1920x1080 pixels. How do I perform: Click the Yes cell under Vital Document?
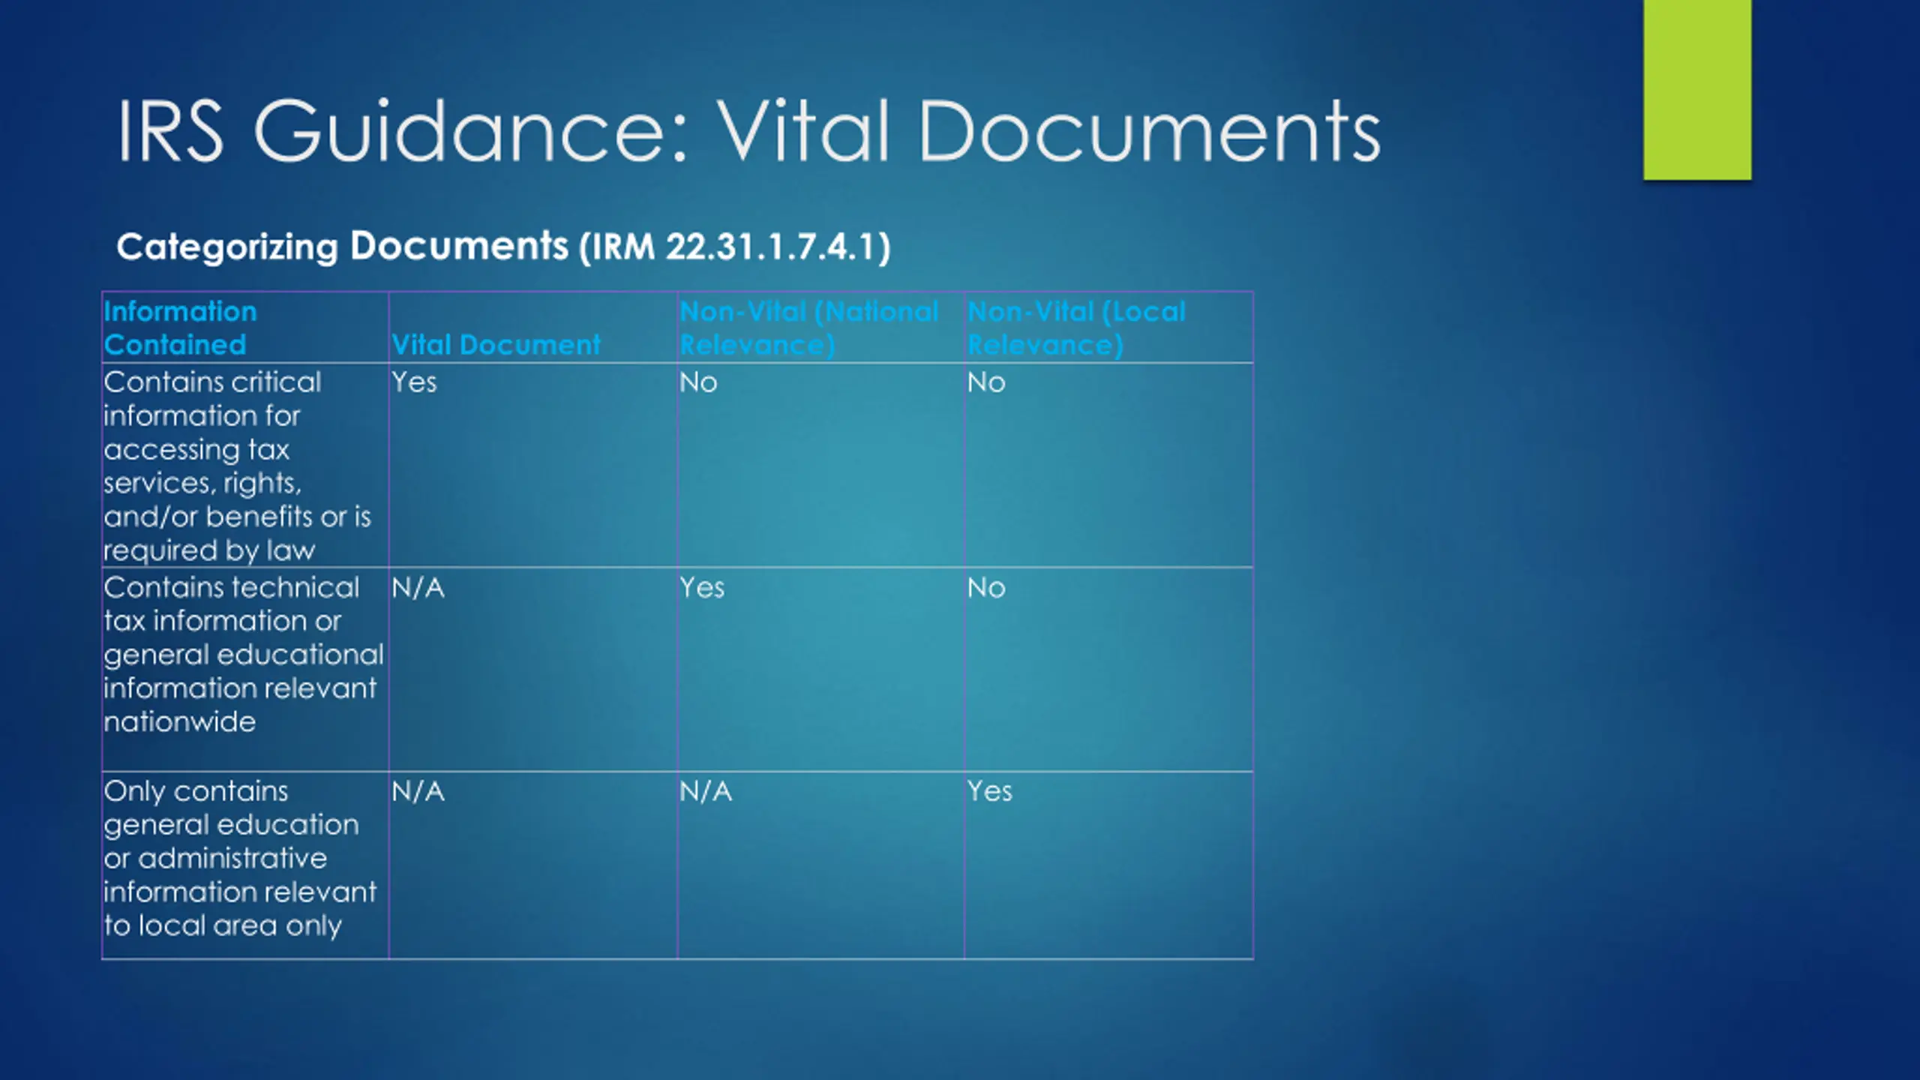coord(414,382)
